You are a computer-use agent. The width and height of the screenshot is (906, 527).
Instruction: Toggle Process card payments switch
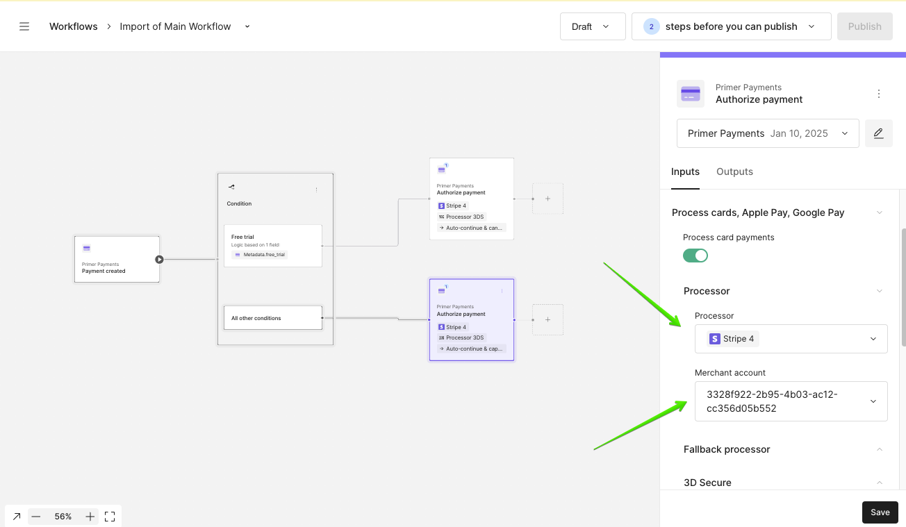coord(695,256)
